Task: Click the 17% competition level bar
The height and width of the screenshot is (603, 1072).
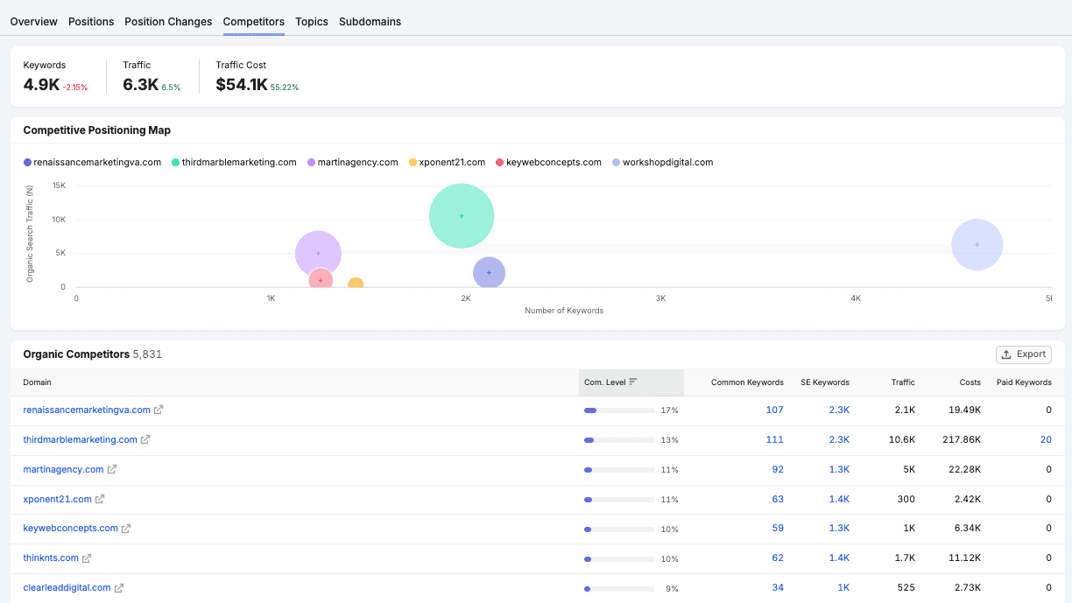Action: [619, 410]
